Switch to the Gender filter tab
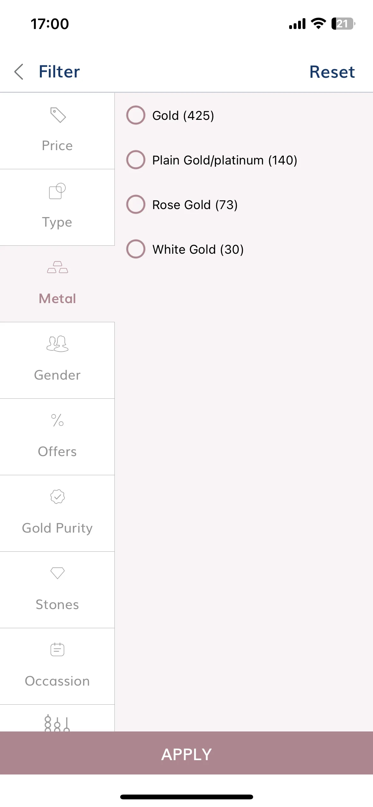 tap(57, 360)
